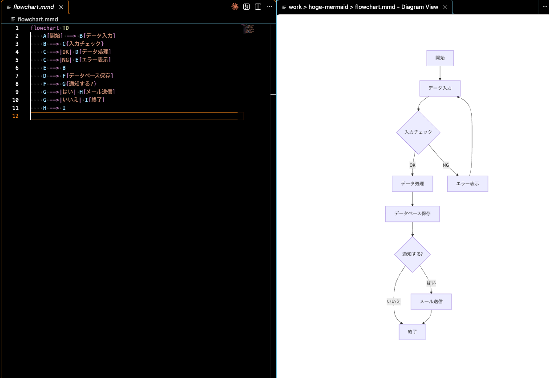Click the 'E --> B' code line
Image resolution: width=549 pixels, height=378 pixels.
(54, 68)
